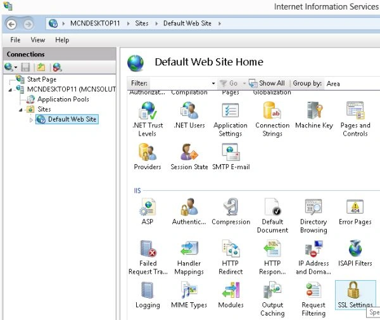Open .NET Trust Levels feature
Viewport: 380px width, 320px height.
(x=148, y=118)
